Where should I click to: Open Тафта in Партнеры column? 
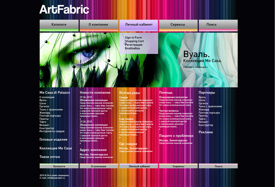pos(202,119)
